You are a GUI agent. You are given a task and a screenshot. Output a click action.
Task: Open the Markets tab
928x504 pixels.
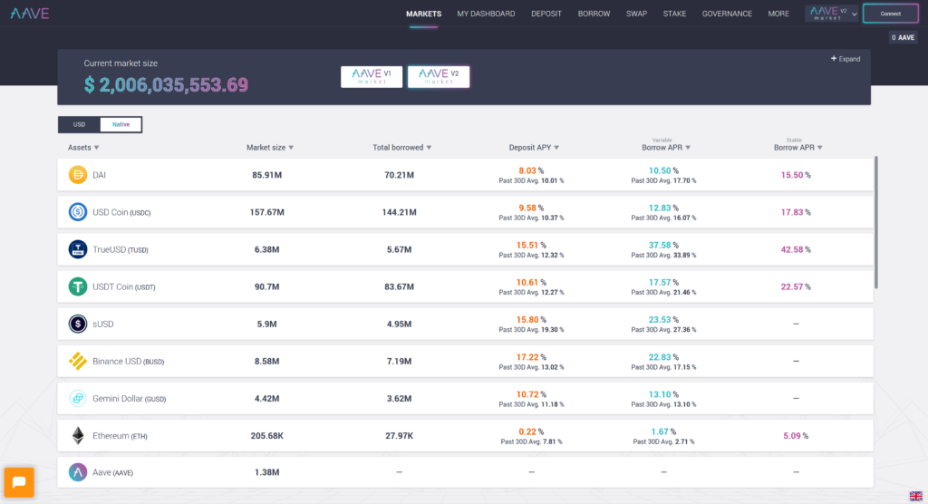[424, 14]
